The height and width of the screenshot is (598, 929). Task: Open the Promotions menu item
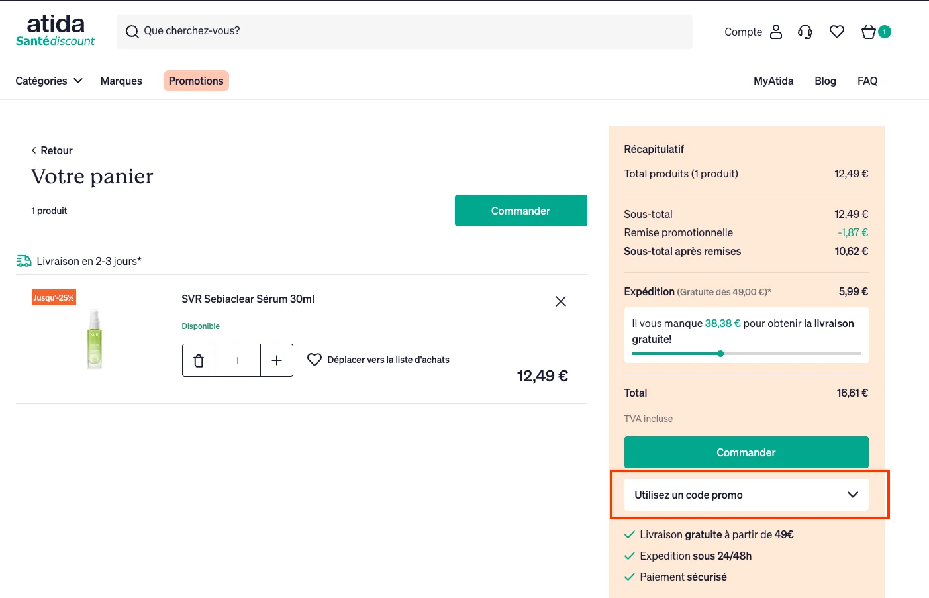[x=196, y=81]
